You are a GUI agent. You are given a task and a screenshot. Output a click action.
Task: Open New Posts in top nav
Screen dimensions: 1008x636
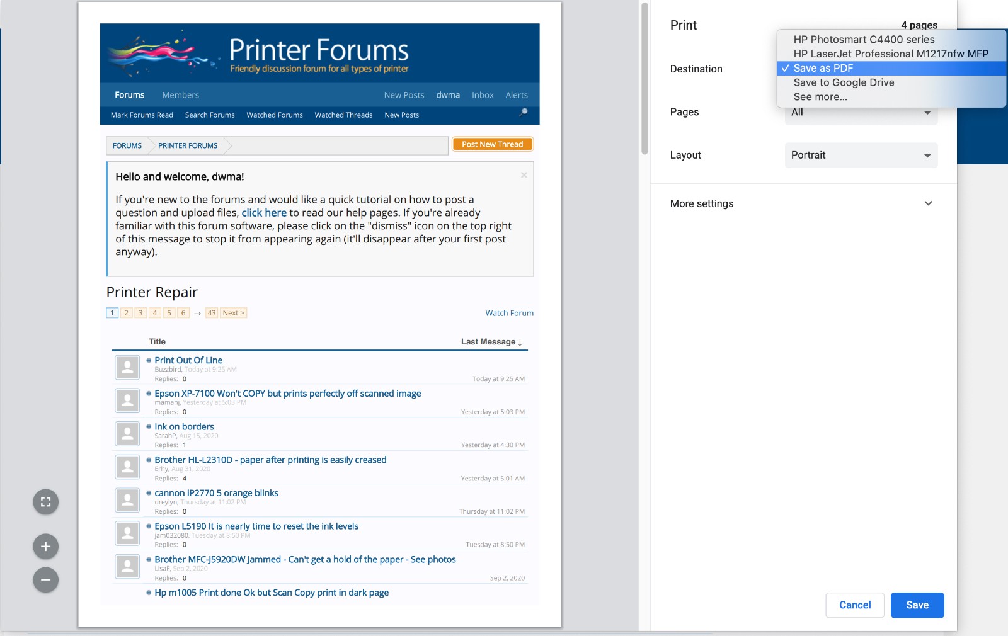[x=404, y=95]
